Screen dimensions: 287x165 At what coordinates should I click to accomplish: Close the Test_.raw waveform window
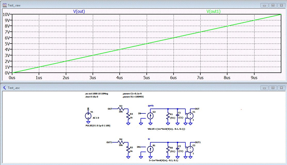[x=281, y=5]
